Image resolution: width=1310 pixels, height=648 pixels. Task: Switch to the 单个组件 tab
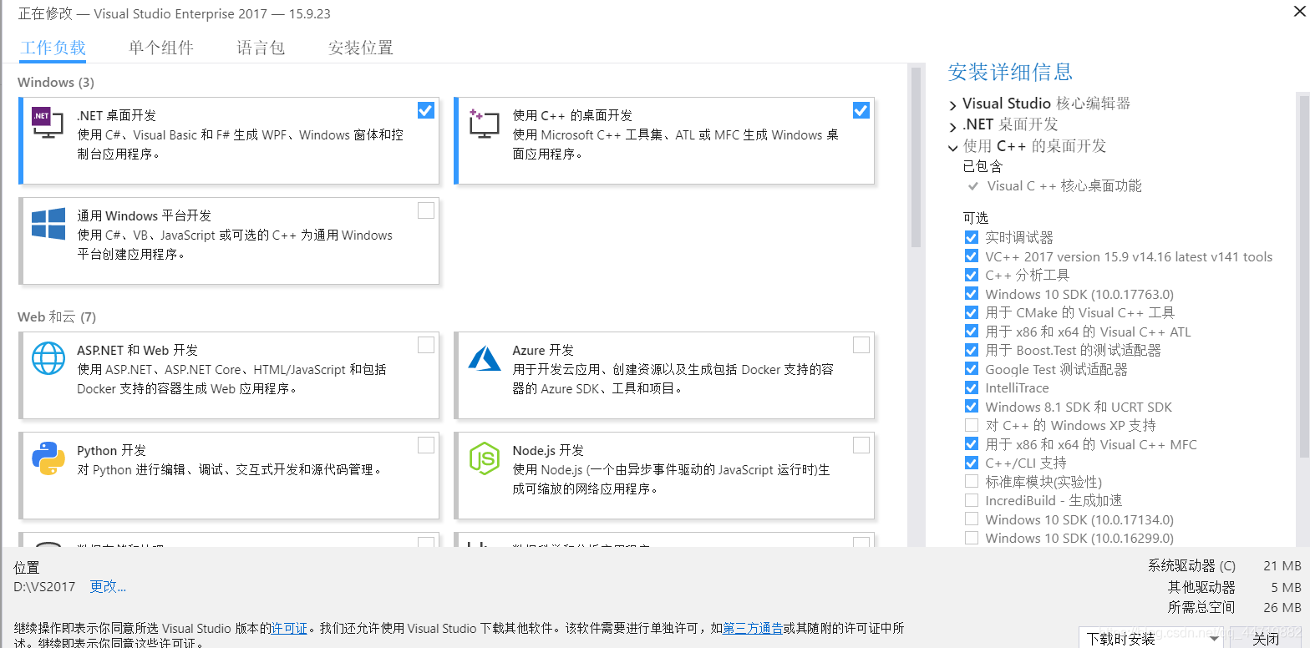coord(161,48)
